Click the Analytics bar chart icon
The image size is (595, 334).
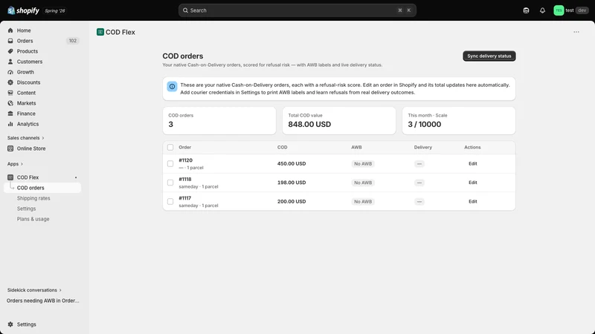[x=10, y=124]
